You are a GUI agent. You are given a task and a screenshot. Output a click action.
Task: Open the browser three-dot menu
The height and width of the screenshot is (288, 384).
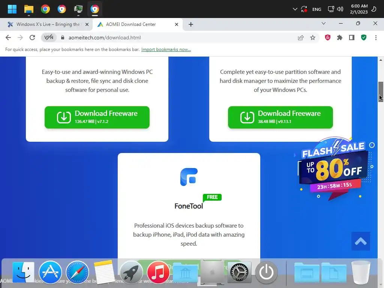click(376, 37)
